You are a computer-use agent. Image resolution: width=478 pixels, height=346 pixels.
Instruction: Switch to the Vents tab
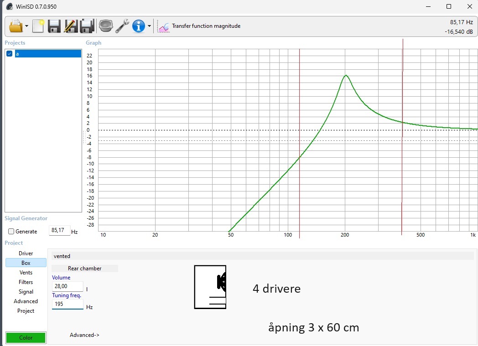26,273
